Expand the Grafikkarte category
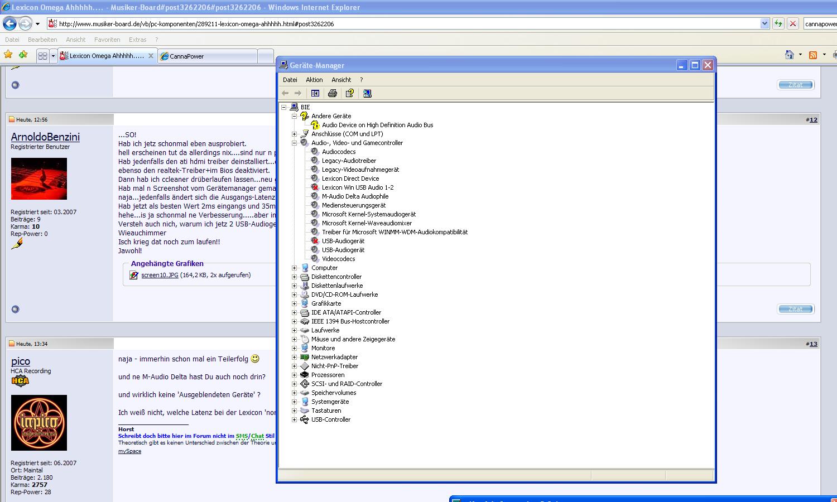837x502 pixels. [x=295, y=303]
